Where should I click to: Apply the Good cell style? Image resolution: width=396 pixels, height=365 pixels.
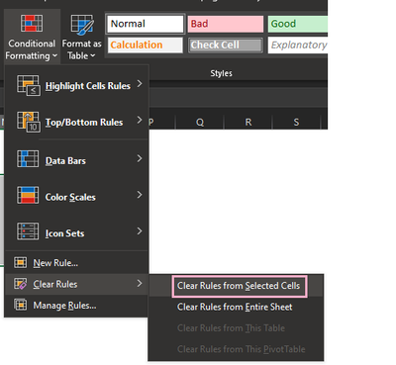coord(298,24)
